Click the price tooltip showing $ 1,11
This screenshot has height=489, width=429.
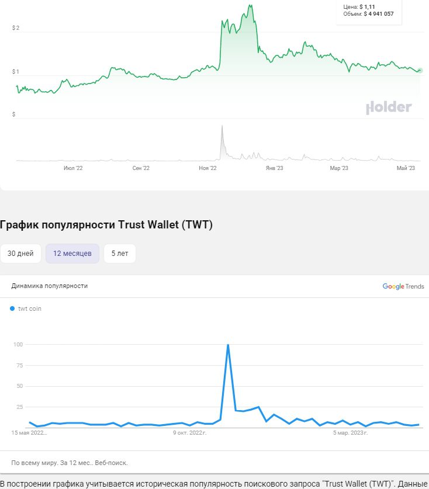click(x=369, y=10)
